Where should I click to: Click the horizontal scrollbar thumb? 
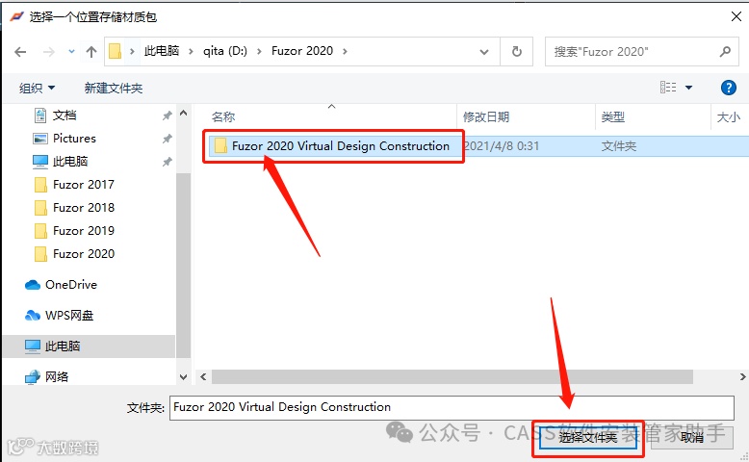(x=452, y=377)
